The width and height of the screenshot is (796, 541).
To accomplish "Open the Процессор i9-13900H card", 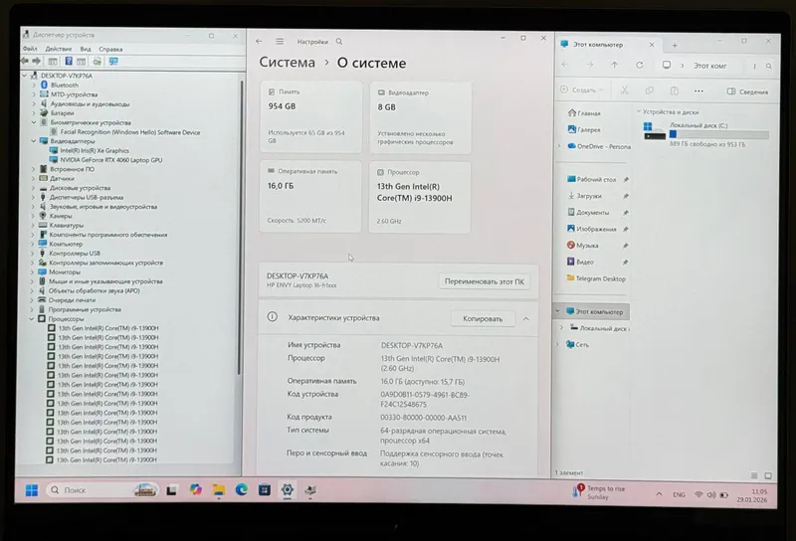I will click(x=419, y=198).
